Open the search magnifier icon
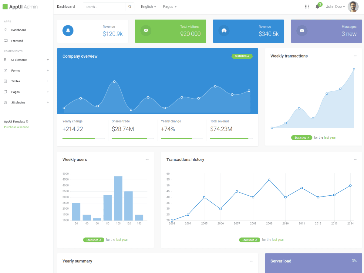 click(x=130, y=6)
